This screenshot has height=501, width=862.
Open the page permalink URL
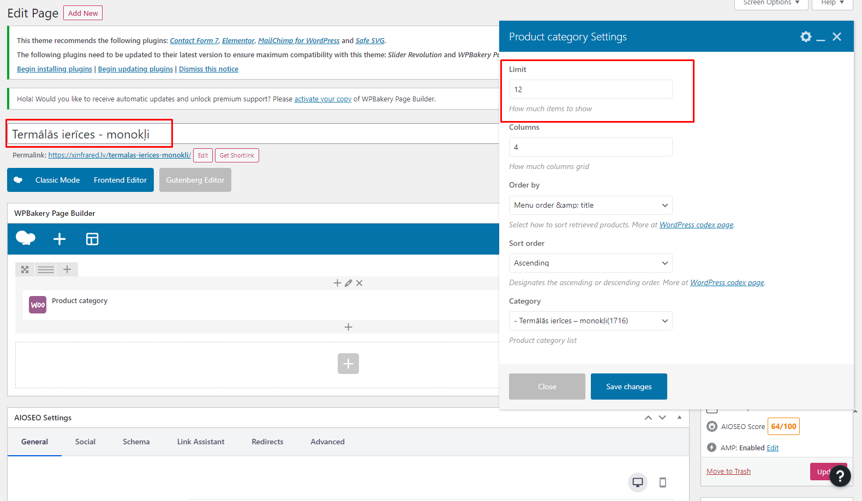point(119,155)
